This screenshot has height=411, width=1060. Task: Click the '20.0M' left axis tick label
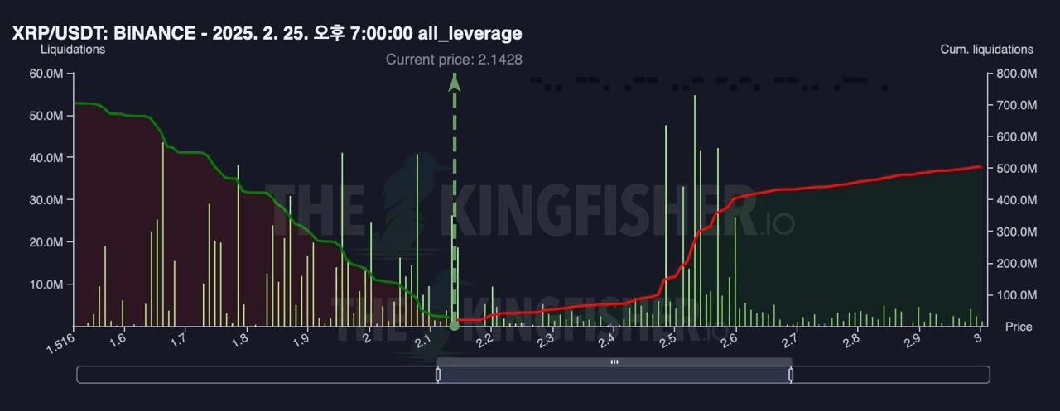pyautogui.click(x=46, y=241)
